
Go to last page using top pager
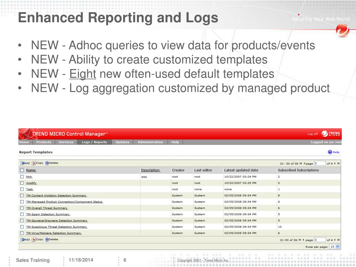pos(338,163)
